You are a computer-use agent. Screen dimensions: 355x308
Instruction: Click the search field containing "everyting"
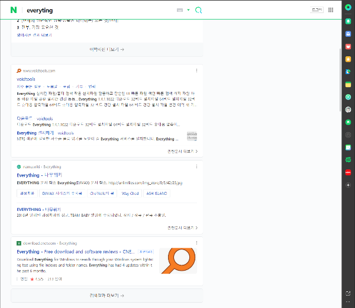[x=99, y=11]
